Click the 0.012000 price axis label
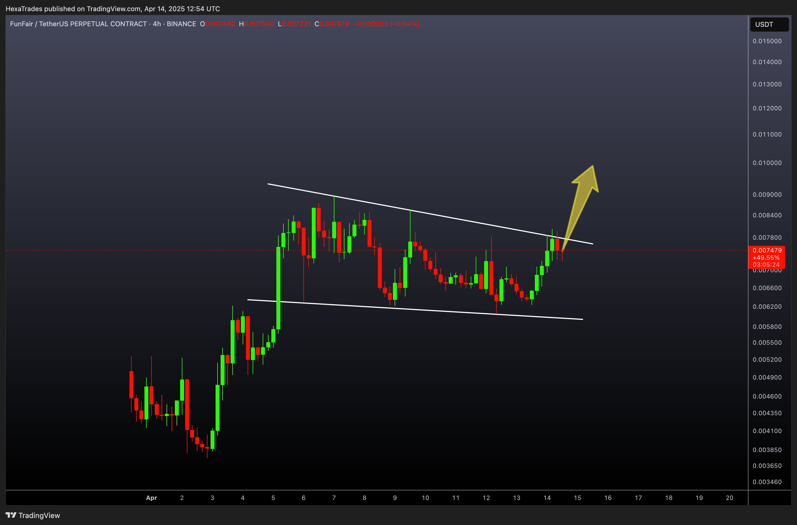 pyautogui.click(x=767, y=108)
